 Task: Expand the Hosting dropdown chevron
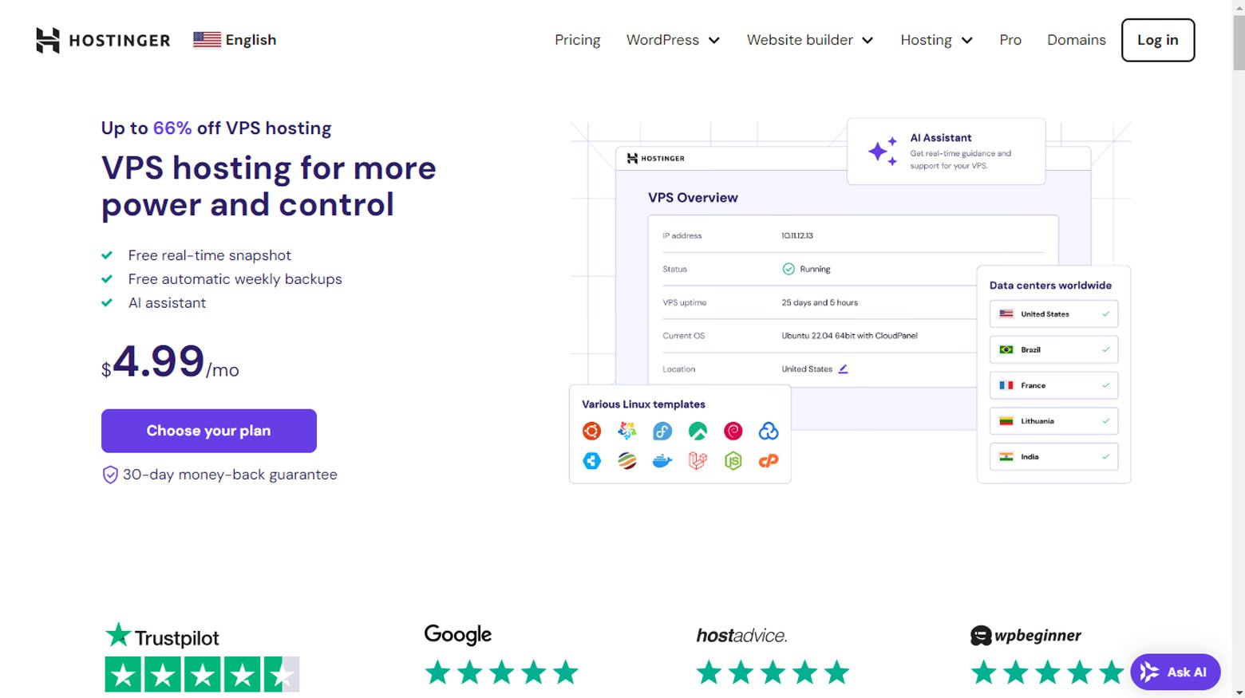966,41
